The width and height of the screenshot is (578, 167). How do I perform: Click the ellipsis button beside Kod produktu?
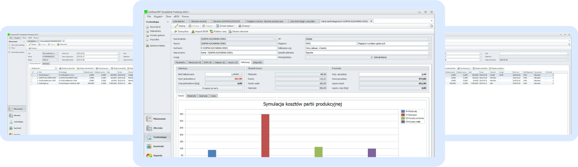[x=275, y=39]
